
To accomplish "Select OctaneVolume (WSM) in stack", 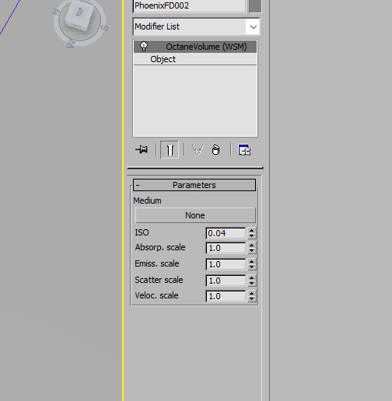I will (195, 47).
